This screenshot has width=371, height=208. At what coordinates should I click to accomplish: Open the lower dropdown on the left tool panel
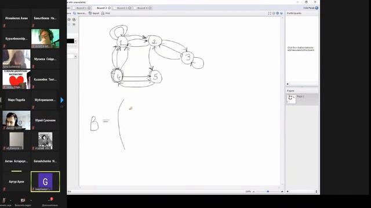pos(75,57)
